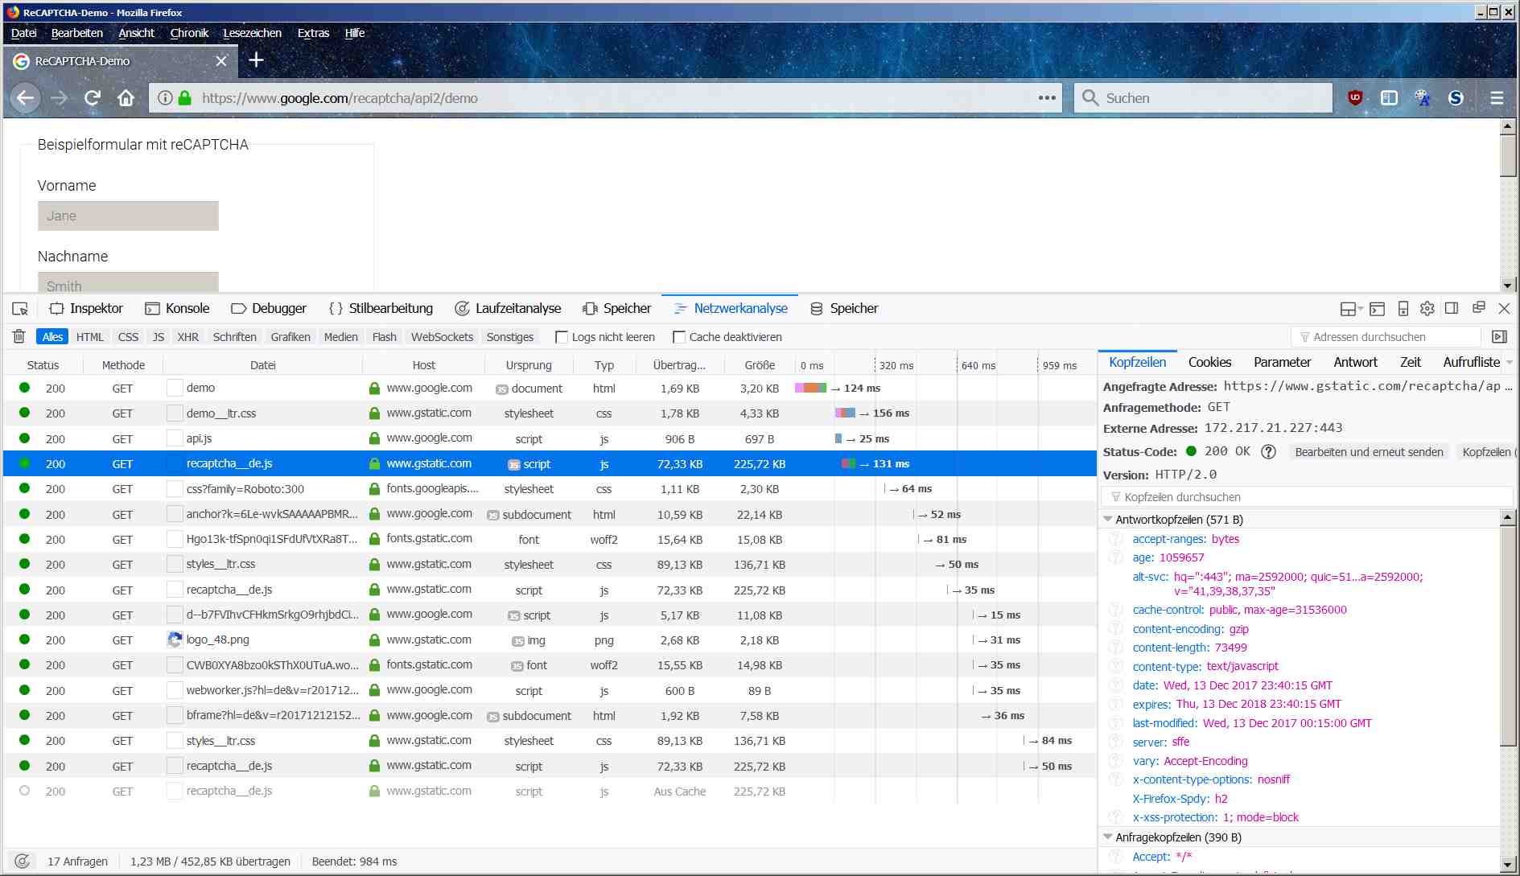Close the developer tools panel

(x=1504, y=309)
